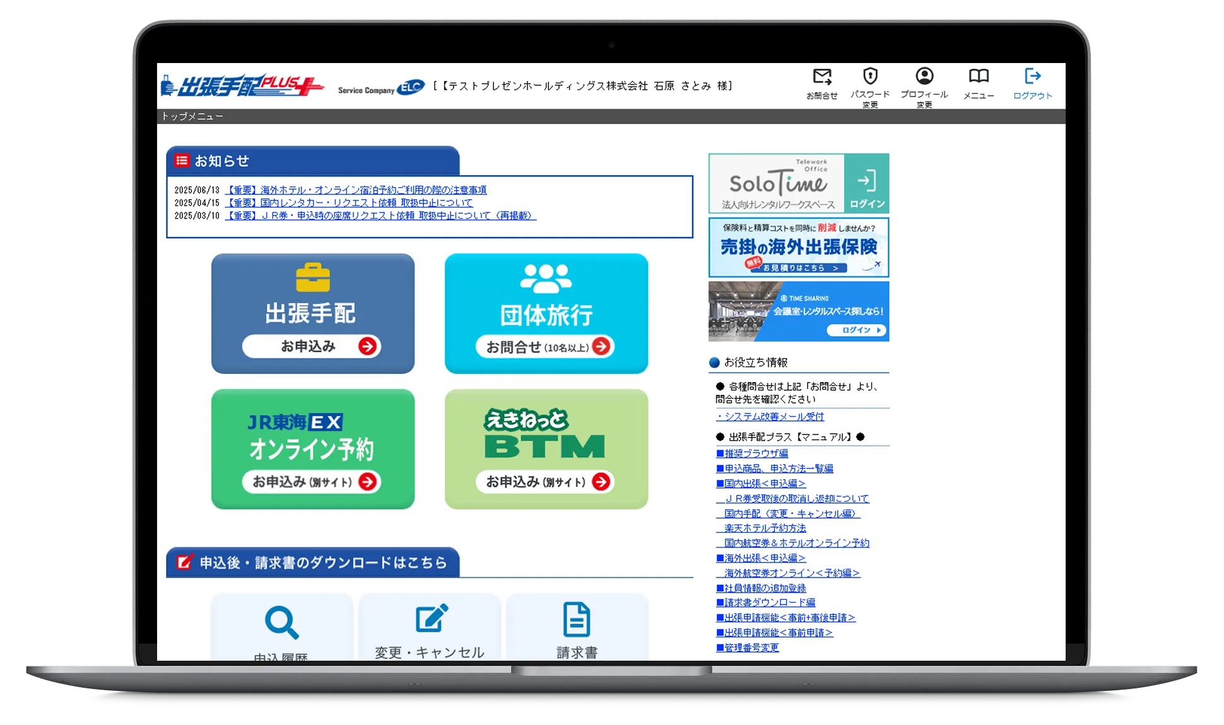
Task: Click the 売掛の海外出張保険 banner
Action: tap(799, 247)
